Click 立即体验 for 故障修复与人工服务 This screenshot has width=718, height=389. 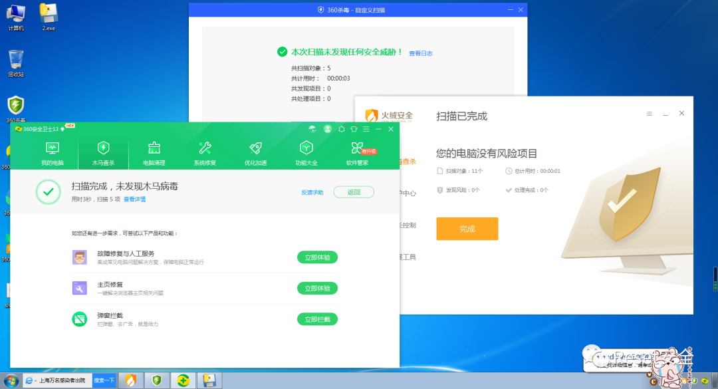tap(317, 257)
